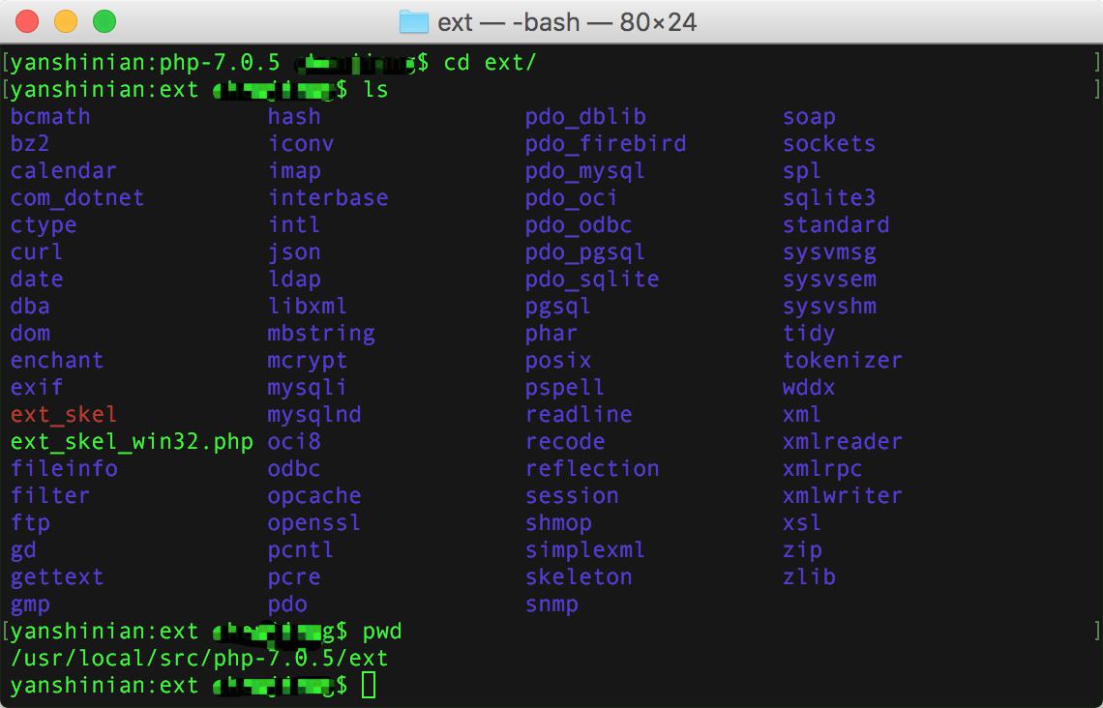
Task: Click the 'curl' directory name
Action: point(37,251)
